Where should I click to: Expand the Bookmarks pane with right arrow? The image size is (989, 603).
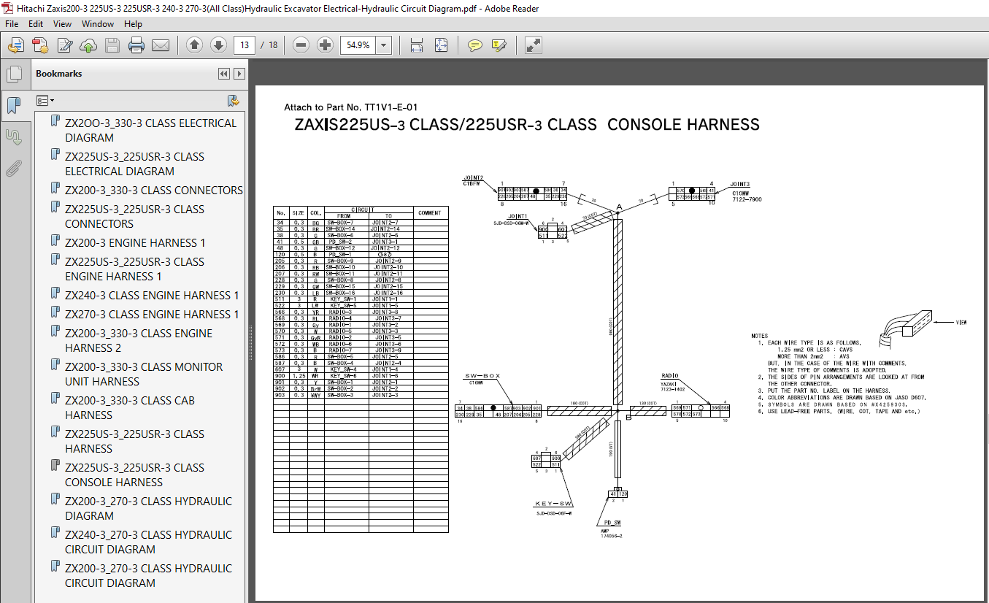tap(239, 74)
